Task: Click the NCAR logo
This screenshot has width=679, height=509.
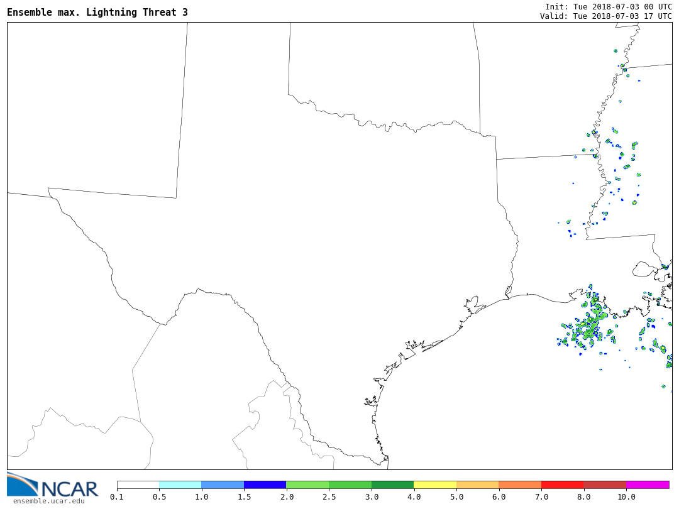Action: pos(52,485)
